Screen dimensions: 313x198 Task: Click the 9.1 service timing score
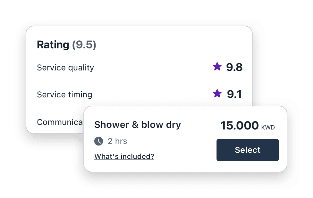234,94
